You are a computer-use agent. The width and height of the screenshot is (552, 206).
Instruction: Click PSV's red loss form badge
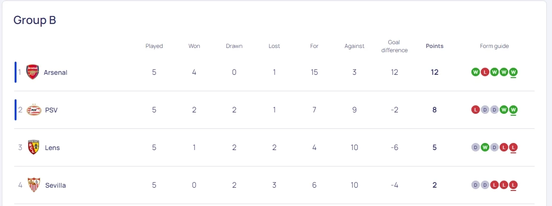(x=475, y=110)
